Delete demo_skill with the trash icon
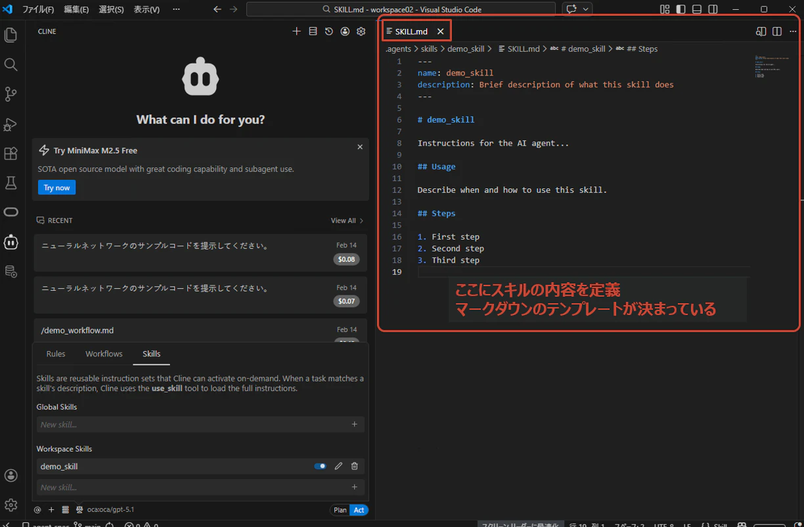 point(355,466)
